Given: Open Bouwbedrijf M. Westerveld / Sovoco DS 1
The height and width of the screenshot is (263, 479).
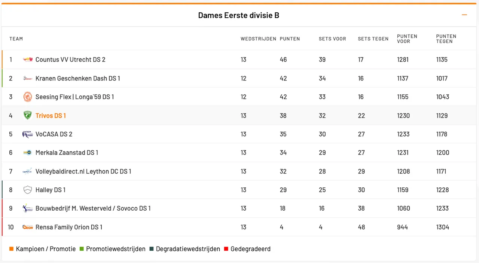Looking at the screenshot, I should [x=93, y=208].
